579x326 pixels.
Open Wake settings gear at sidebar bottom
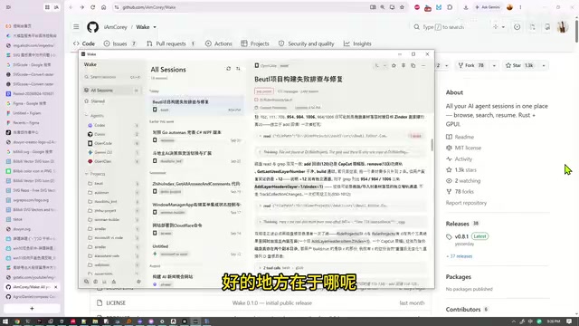pyautogui.click(x=138, y=282)
